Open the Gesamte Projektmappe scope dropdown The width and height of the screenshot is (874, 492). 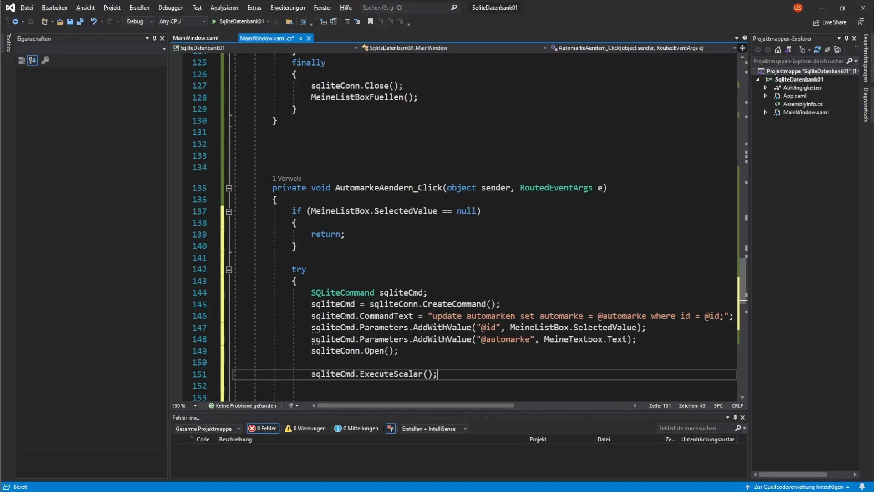coord(207,429)
